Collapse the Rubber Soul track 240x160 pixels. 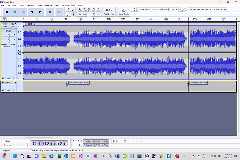point(2,78)
